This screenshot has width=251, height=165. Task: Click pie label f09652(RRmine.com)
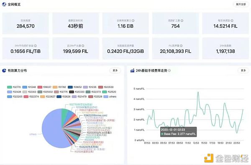click(95, 115)
